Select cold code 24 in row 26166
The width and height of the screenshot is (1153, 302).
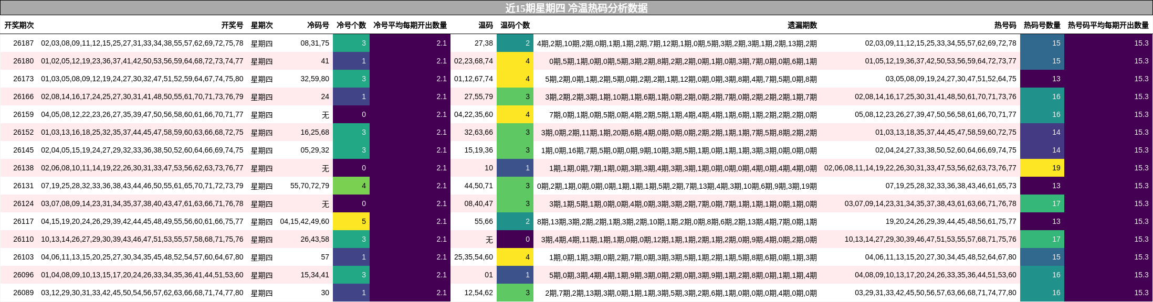tap(325, 96)
